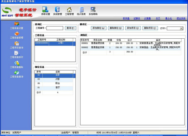This screenshot has height=136, width=188.
Task: Click the price cell 104.00
Action: (x=119, y=44)
